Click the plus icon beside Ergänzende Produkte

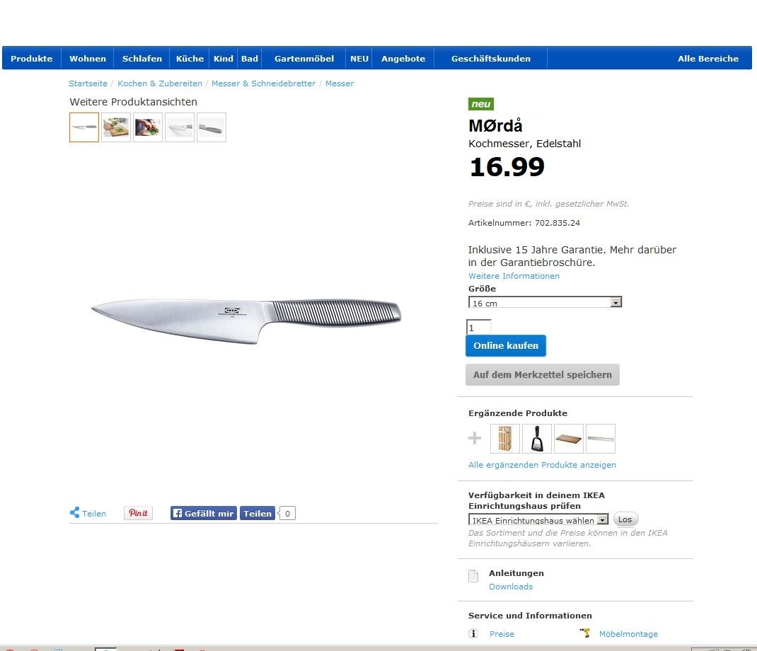[x=475, y=438]
